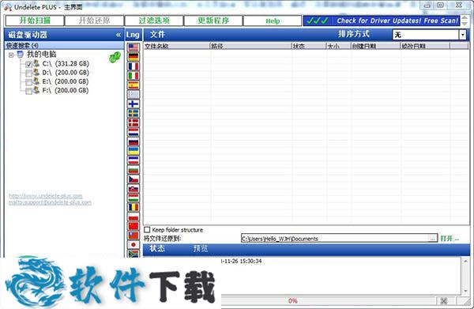Sort by 创建日期 column header
The image size is (474, 309).
pos(375,46)
